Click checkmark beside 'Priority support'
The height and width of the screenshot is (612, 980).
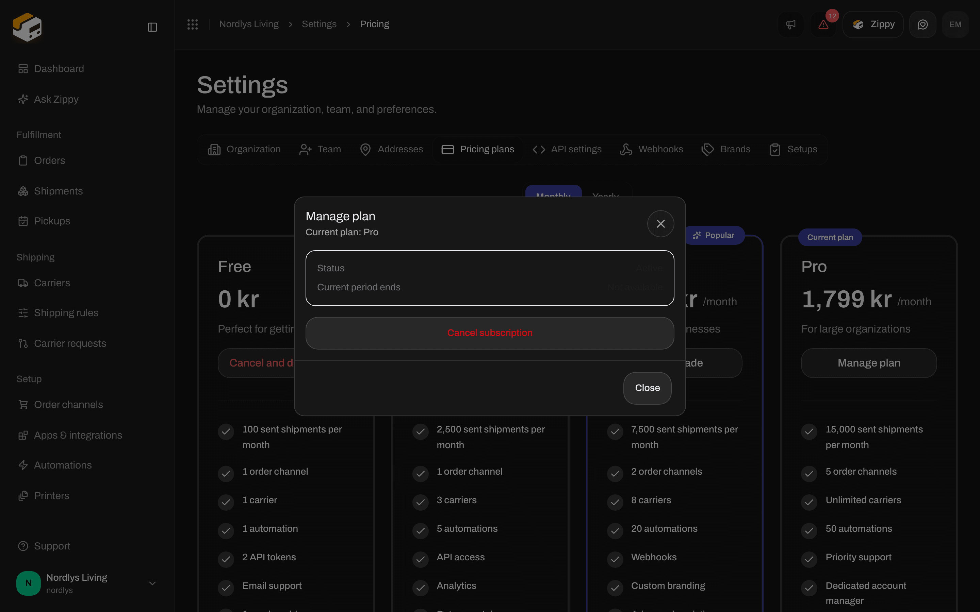[809, 559]
